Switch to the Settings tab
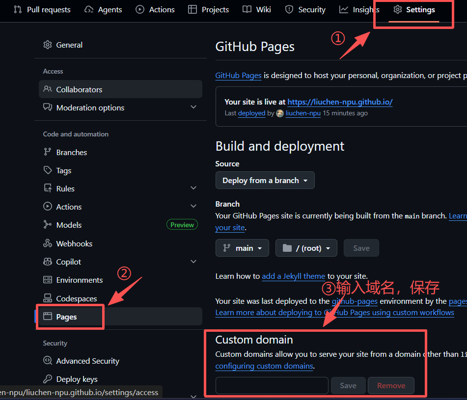 414,10
